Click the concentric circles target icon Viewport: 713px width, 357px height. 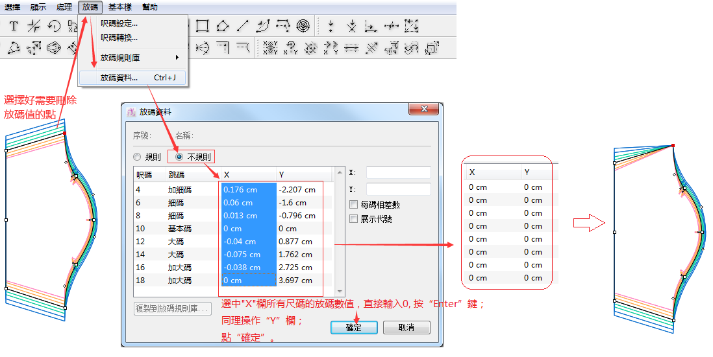[x=303, y=27]
